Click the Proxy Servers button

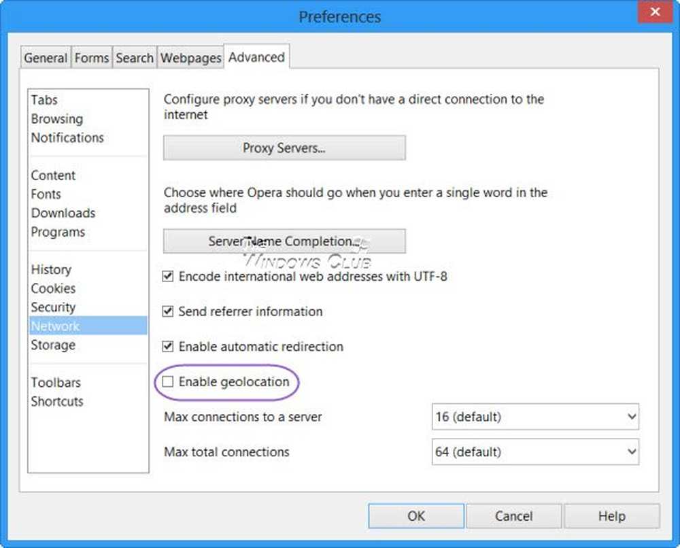tap(284, 148)
